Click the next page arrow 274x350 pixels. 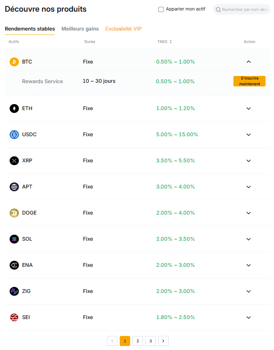(163, 341)
